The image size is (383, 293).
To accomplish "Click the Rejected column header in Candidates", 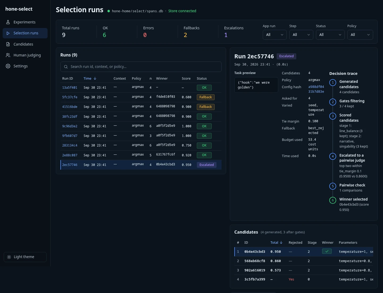I will click(295, 243).
